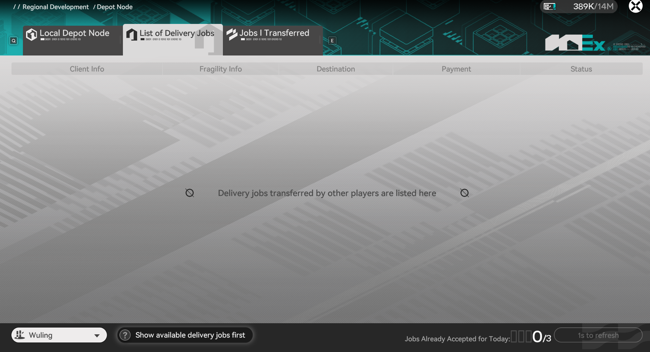This screenshot has width=650, height=352.
Task: Switch to the Local Depot Node tab
Action: click(x=73, y=40)
